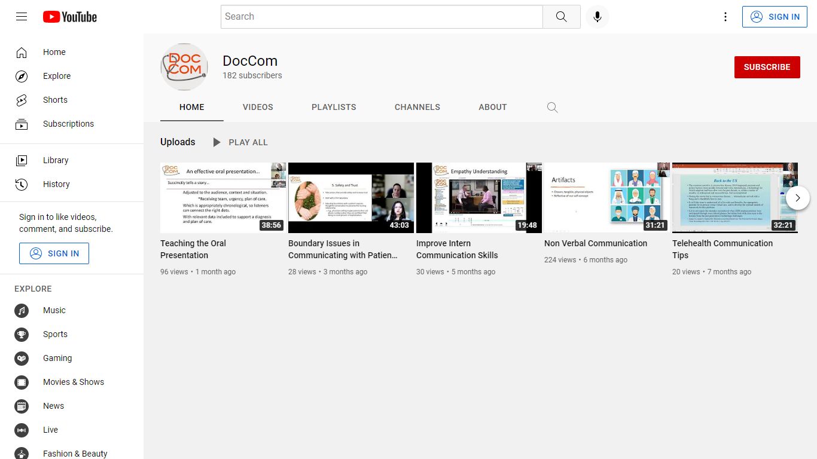This screenshot has height=459, width=817.
Task: Open the three-dot settings menu
Action: pyautogui.click(x=725, y=17)
